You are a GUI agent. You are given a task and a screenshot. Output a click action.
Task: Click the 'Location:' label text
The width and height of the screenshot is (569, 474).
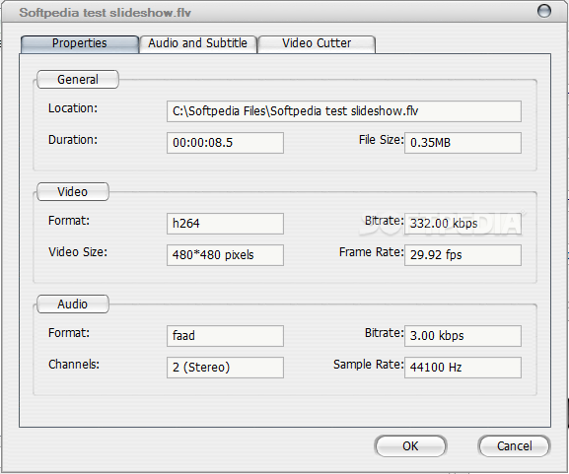point(73,108)
